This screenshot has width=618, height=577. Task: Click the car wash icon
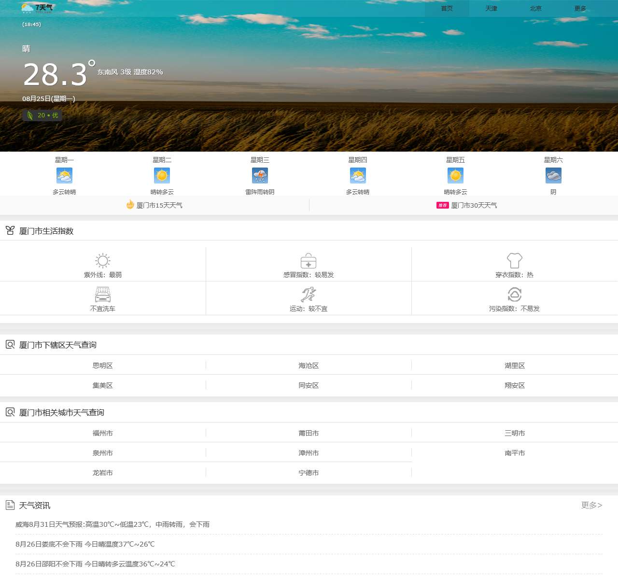click(x=103, y=295)
